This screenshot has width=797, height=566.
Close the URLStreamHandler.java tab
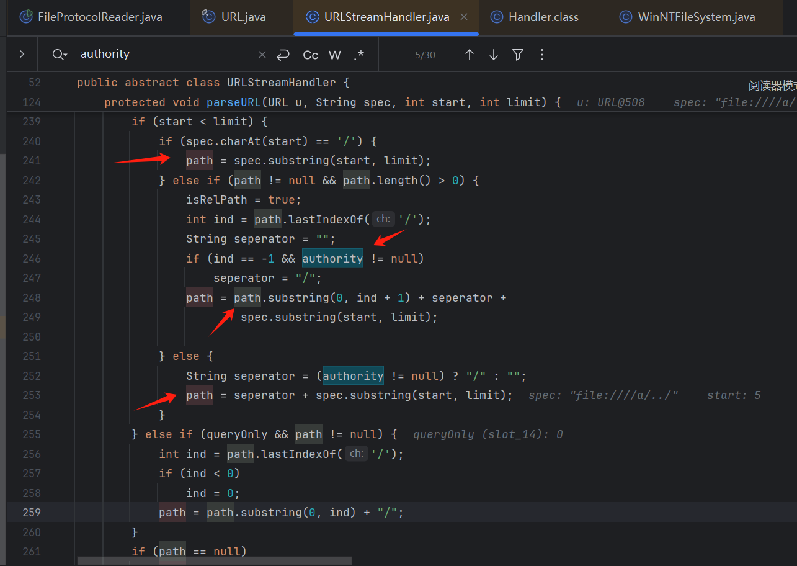tap(464, 17)
